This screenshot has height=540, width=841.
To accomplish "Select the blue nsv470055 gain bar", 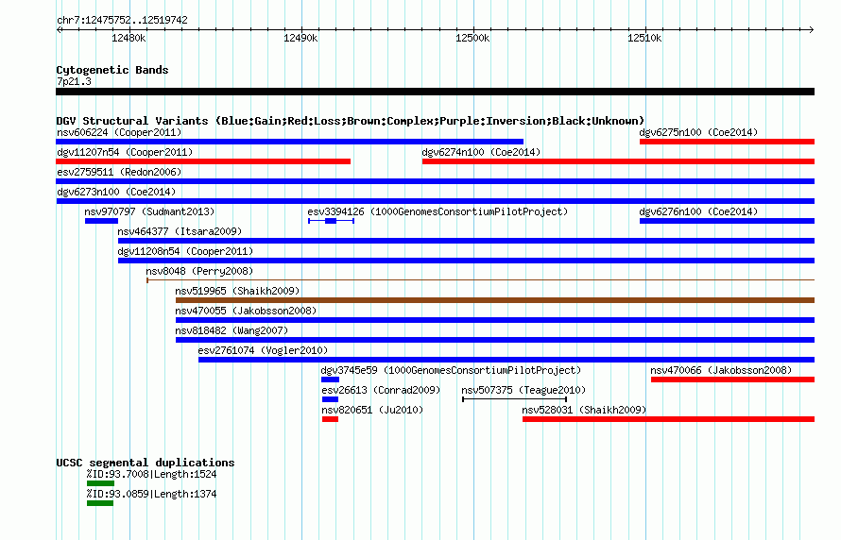I will (495, 320).
